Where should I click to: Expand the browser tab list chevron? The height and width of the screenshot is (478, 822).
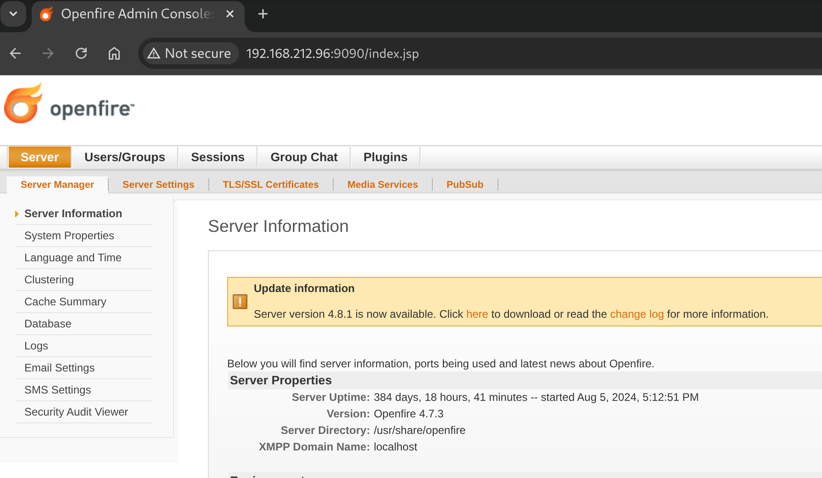[13, 14]
